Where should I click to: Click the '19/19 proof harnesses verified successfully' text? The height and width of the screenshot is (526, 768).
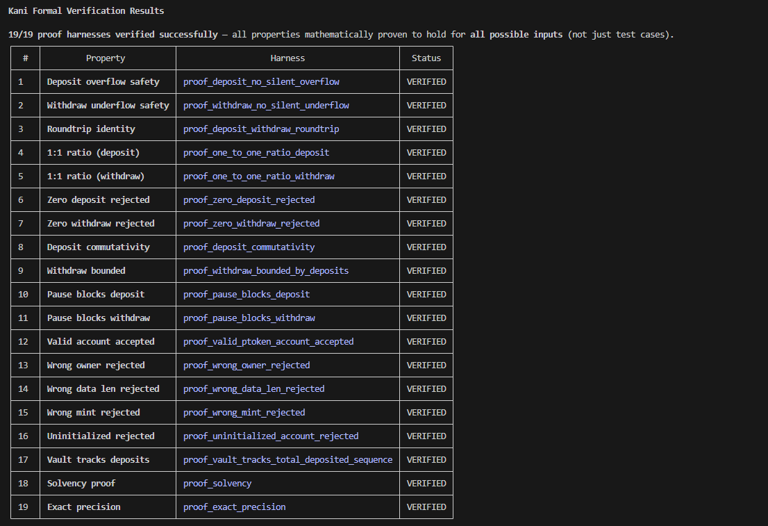pyautogui.click(x=113, y=34)
